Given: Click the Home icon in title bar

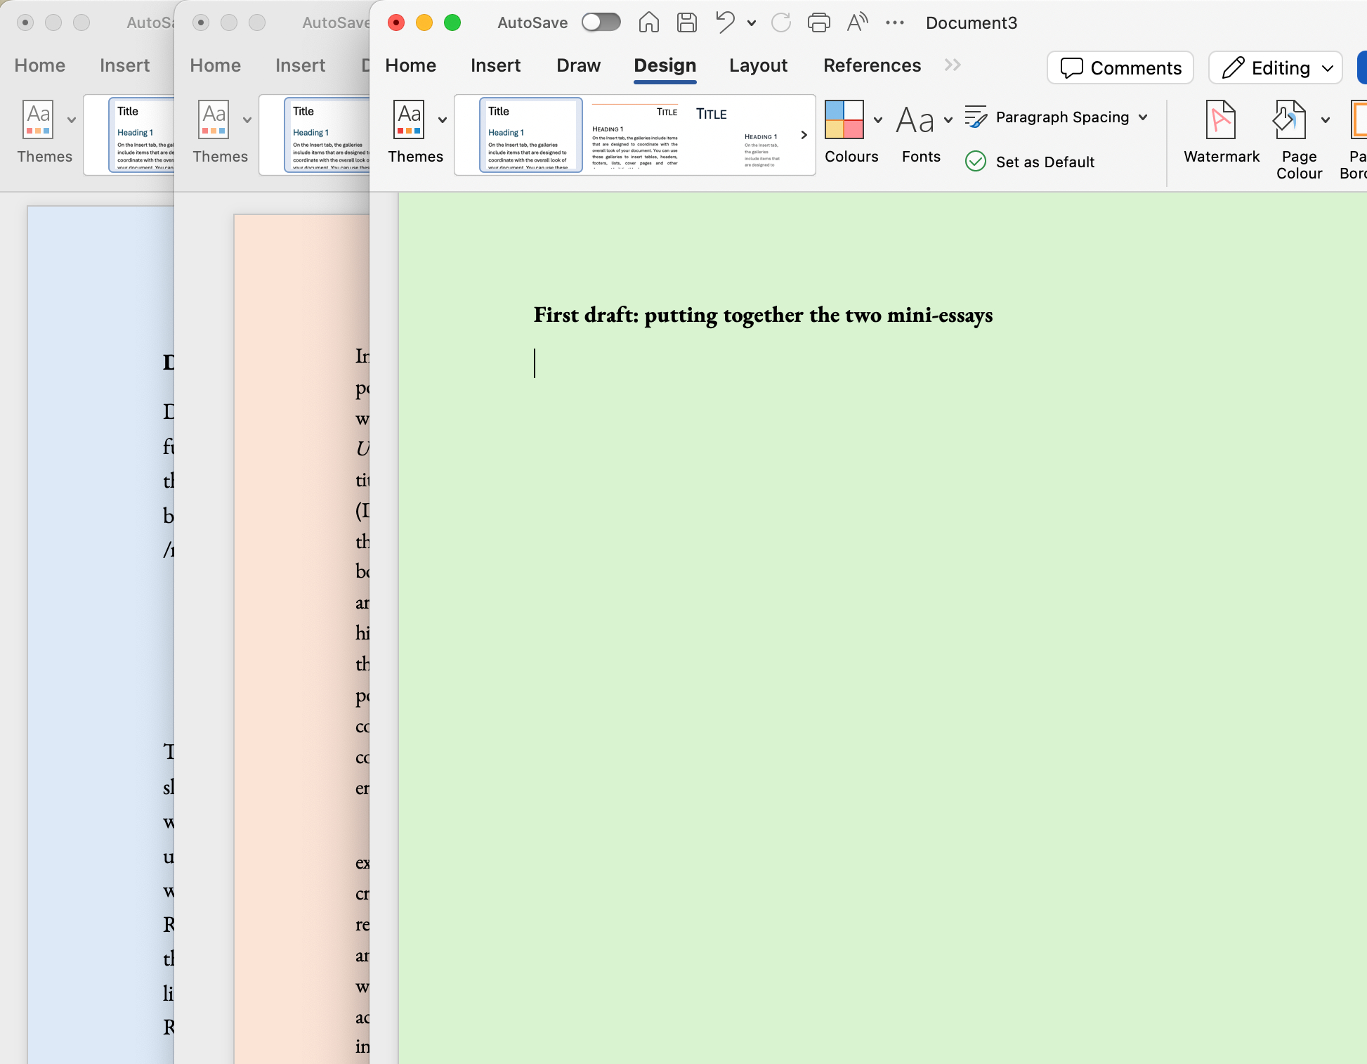Looking at the screenshot, I should [648, 22].
